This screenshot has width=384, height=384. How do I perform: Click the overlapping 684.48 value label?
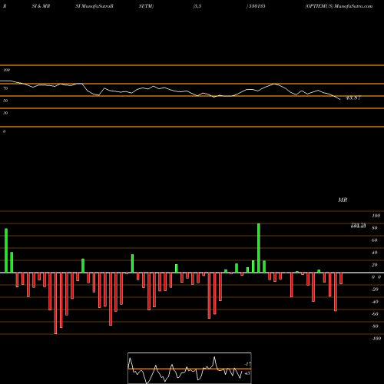tap(358, 227)
